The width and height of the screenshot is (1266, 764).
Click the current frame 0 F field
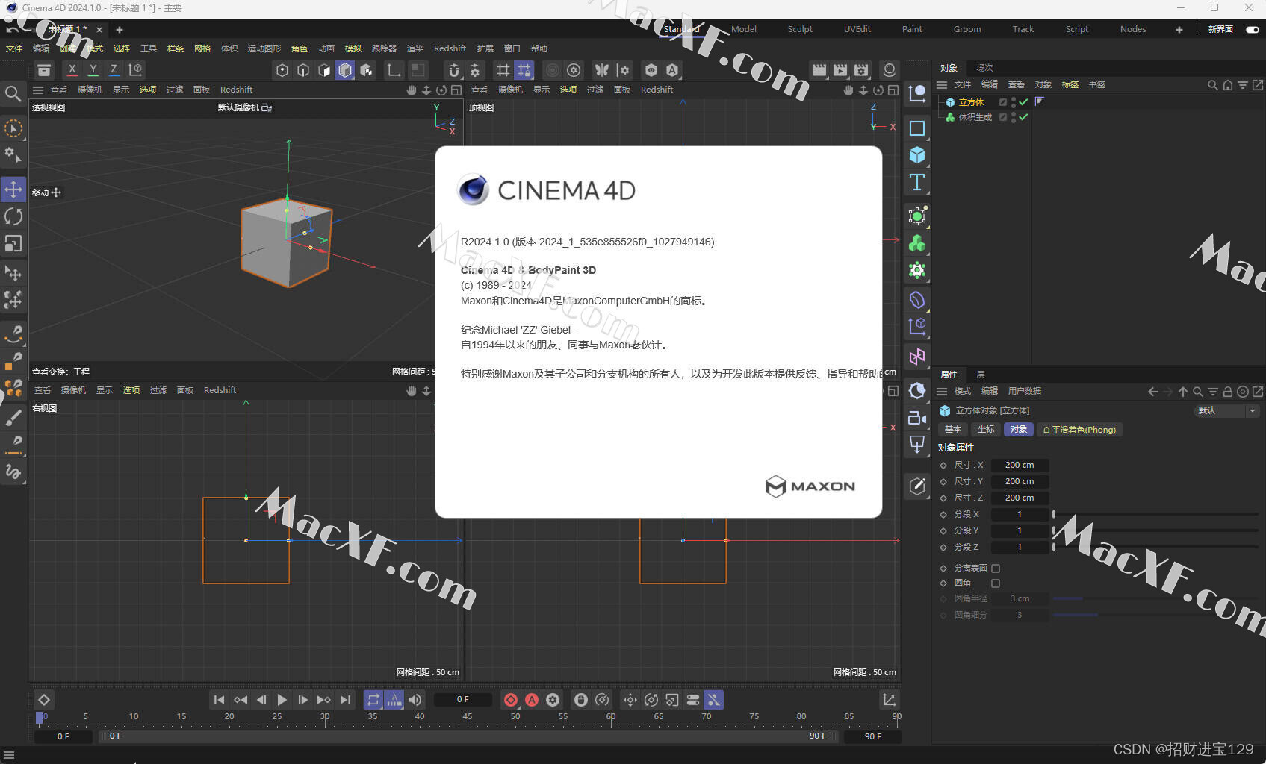tap(463, 700)
